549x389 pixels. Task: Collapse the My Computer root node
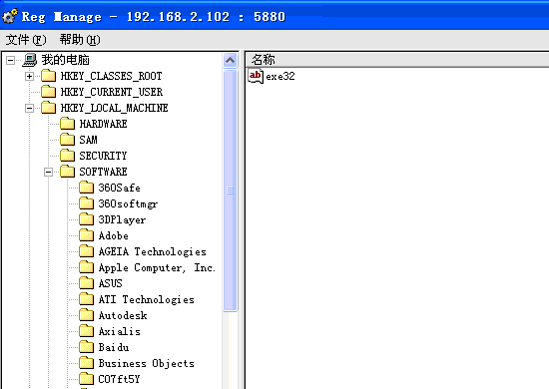pyautogui.click(x=11, y=60)
